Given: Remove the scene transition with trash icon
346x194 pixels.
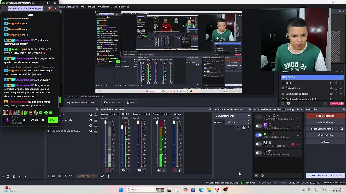Looking at the screenshot, I should click(243, 128).
